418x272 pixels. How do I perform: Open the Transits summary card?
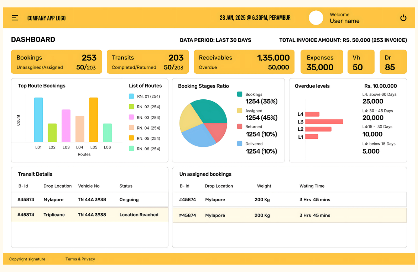pyautogui.click(x=148, y=62)
